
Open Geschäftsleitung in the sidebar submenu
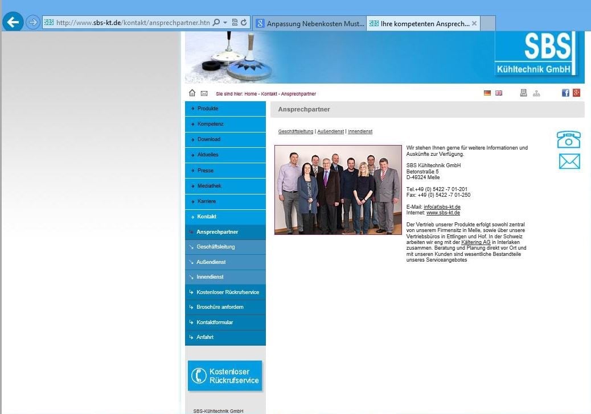click(x=225, y=247)
